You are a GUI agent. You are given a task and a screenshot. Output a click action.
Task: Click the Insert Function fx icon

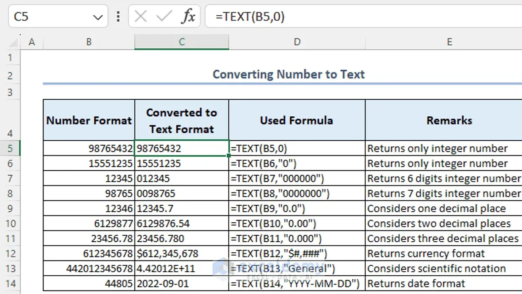tap(188, 17)
